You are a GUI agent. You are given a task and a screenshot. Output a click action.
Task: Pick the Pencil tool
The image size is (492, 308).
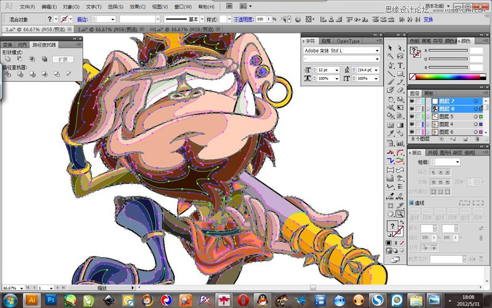click(x=400, y=82)
